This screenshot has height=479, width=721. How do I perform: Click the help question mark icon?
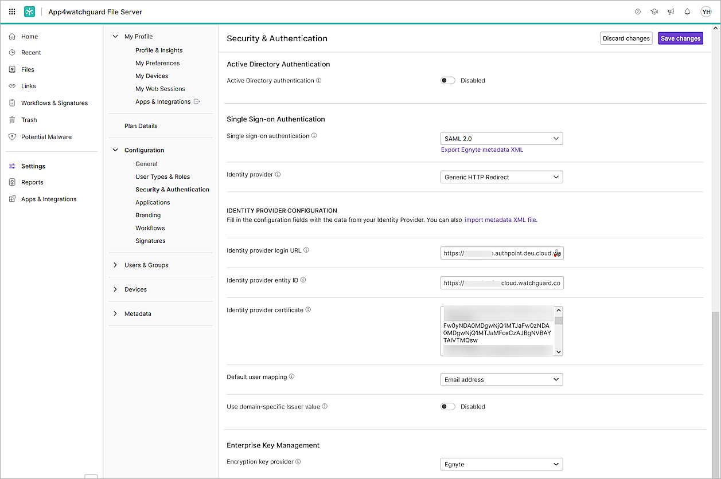coord(638,11)
